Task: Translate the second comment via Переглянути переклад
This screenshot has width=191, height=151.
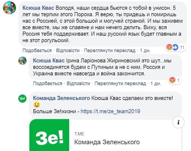Action: 120,83
